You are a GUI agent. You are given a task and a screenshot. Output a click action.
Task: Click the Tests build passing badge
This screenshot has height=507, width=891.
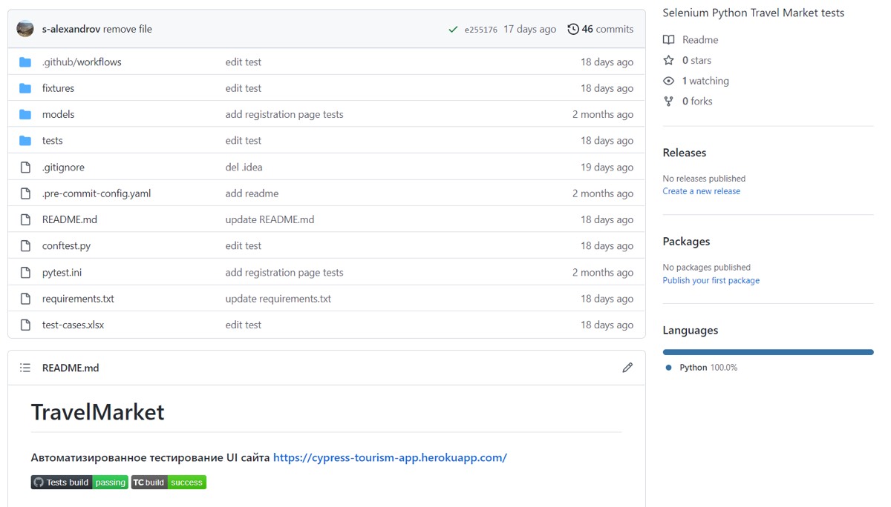tap(79, 483)
